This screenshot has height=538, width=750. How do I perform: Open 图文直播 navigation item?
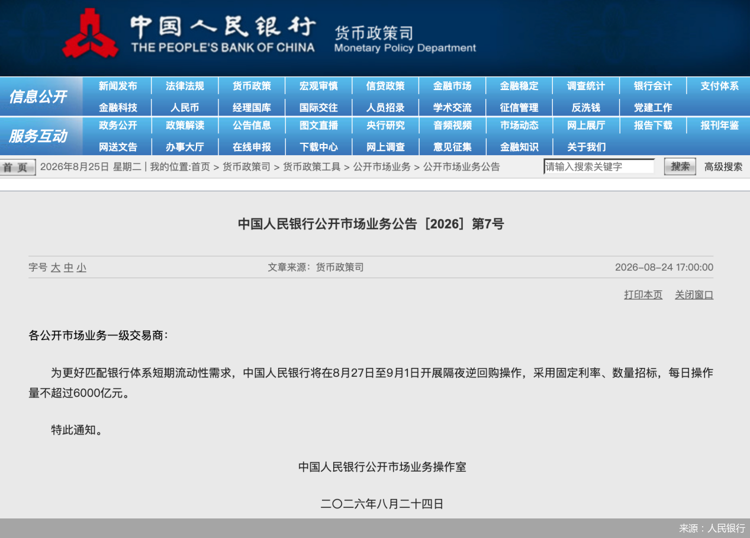click(x=318, y=125)
